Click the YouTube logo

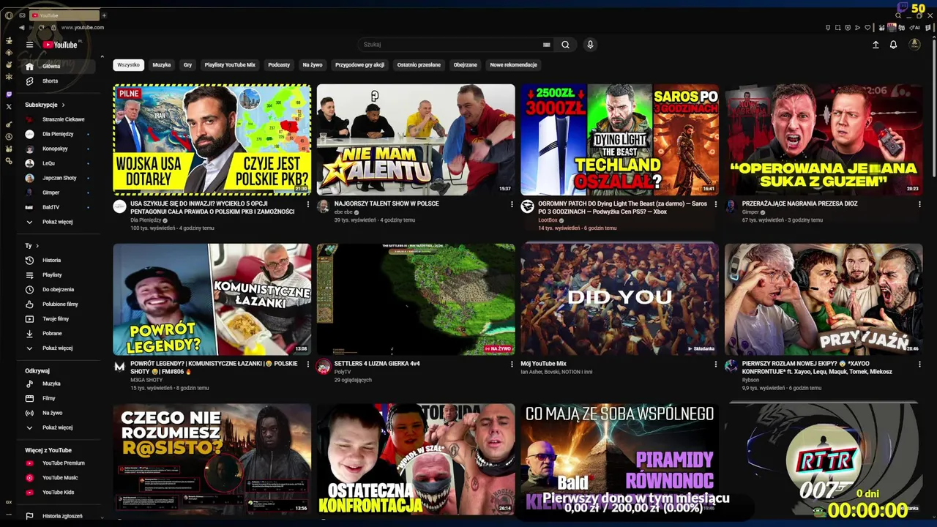click(60, 45)
